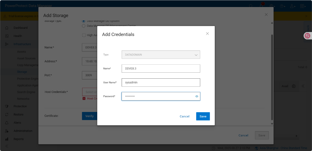Open the table column settings gear
The height and width of the screenshot is (151, 312).
pyautogui.click(x=294, y=86)
